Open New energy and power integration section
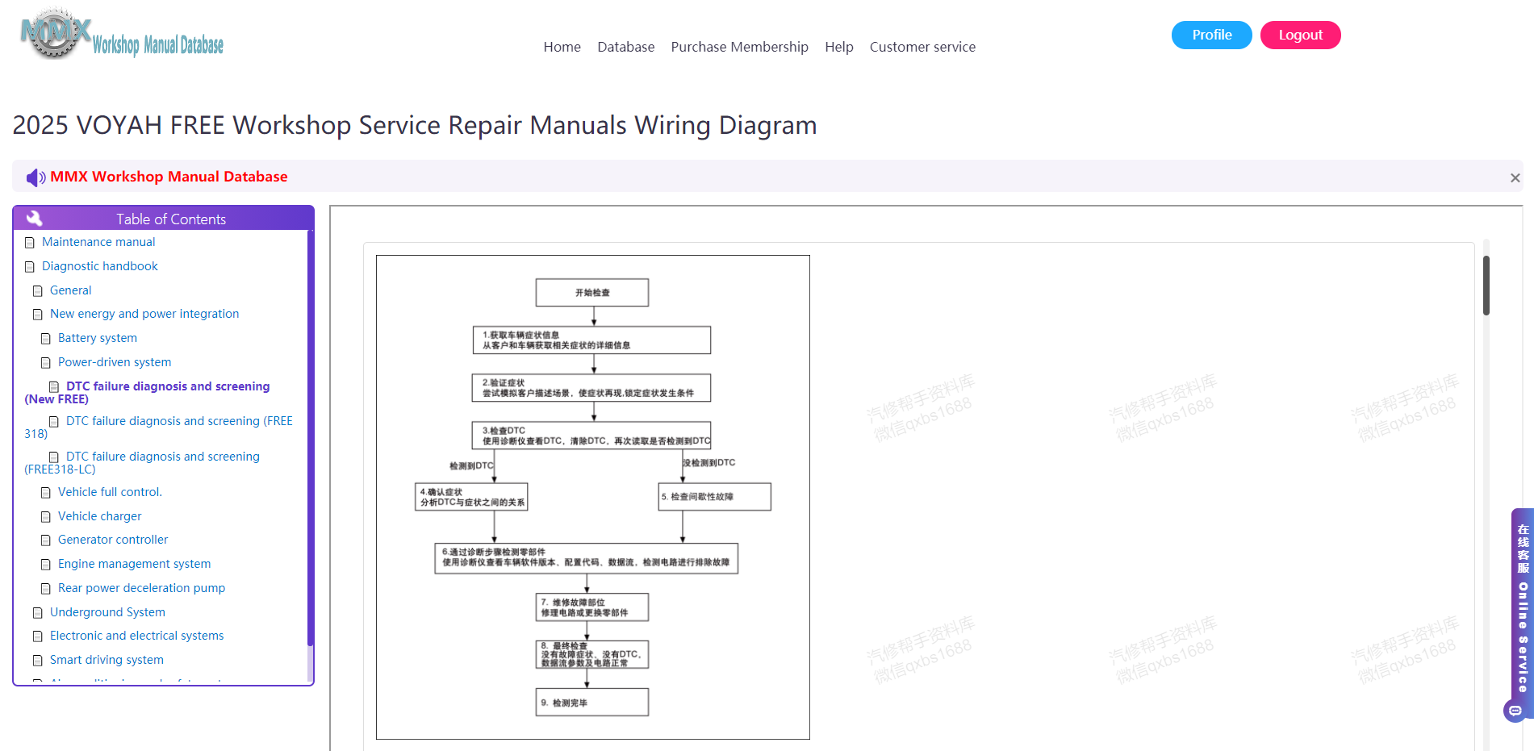1534x751 pixels. 144,314
